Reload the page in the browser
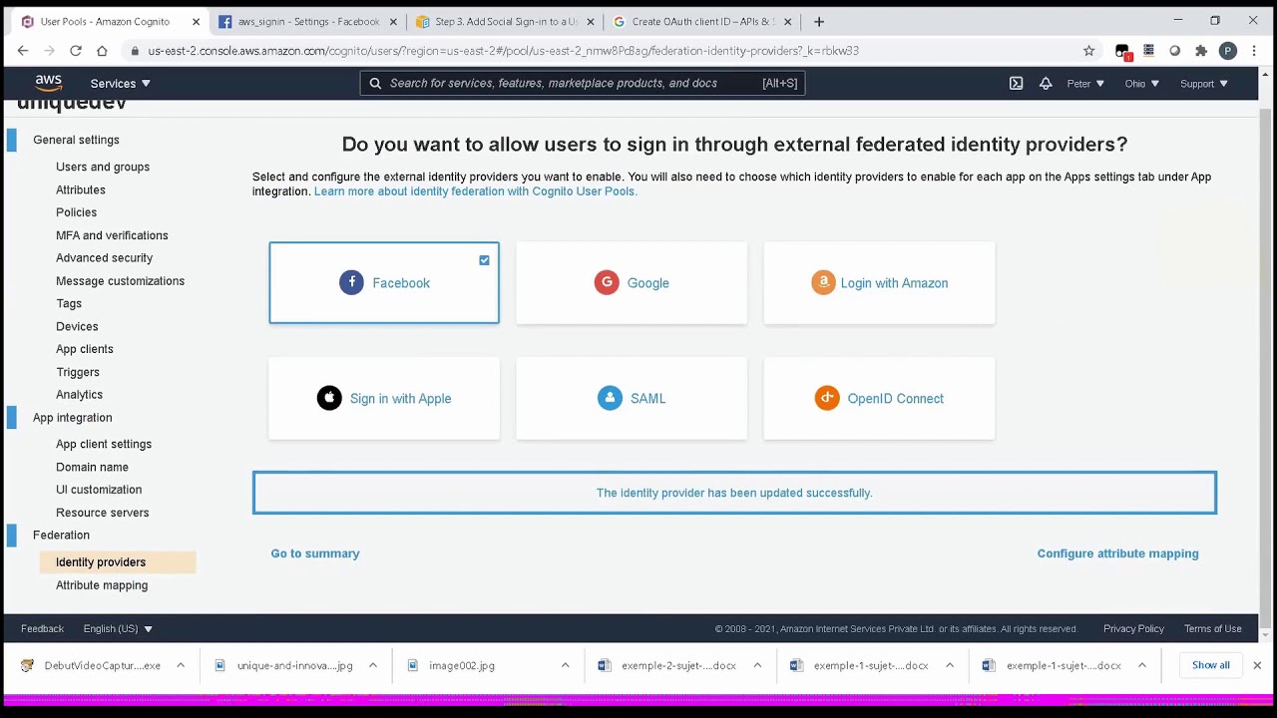The image size is (1277, 718). pos(76,51)
